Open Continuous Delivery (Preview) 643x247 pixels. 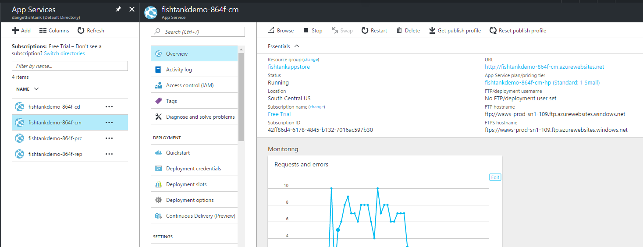[x=194, y=216]
